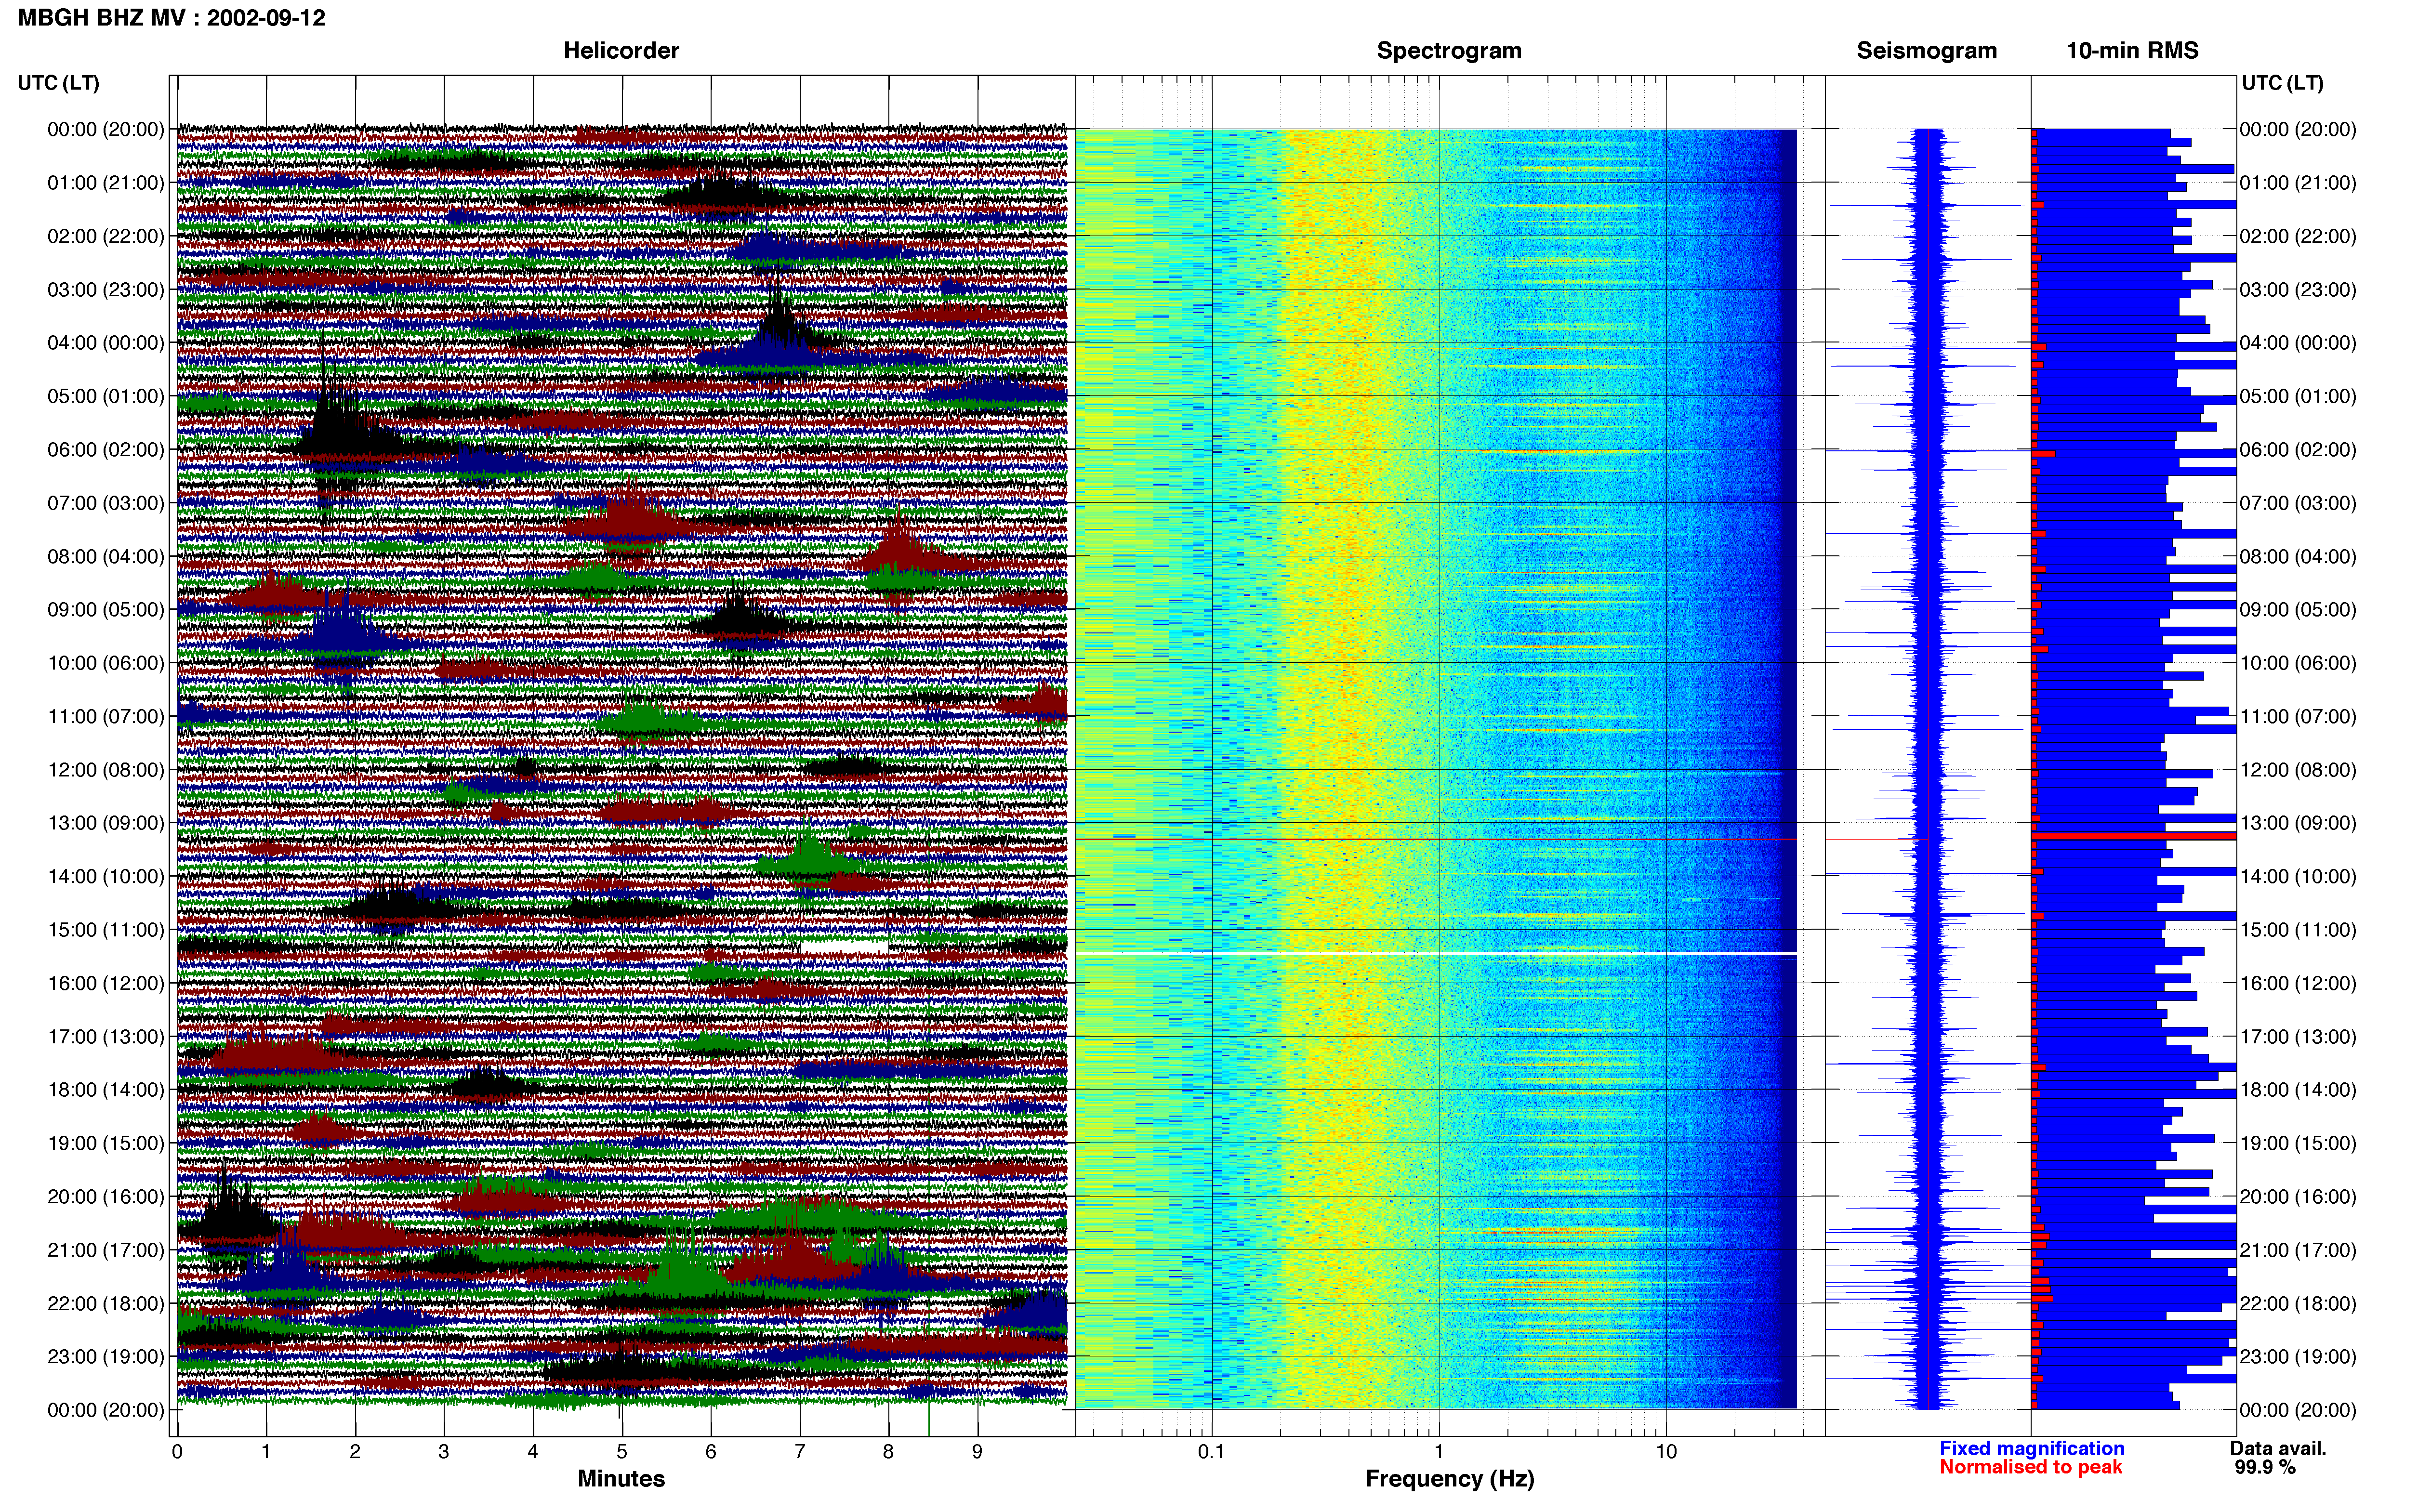Viewport: 2418px width, 1512px height.
Task: Click the right '13:00 (09:00)' time label
Action: (x=2298, y=823)
